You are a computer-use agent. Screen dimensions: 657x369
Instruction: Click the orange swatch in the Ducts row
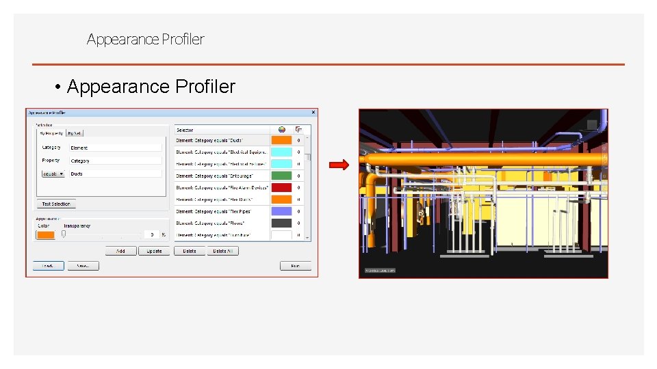pyautogui.click(x=281, y=140)
